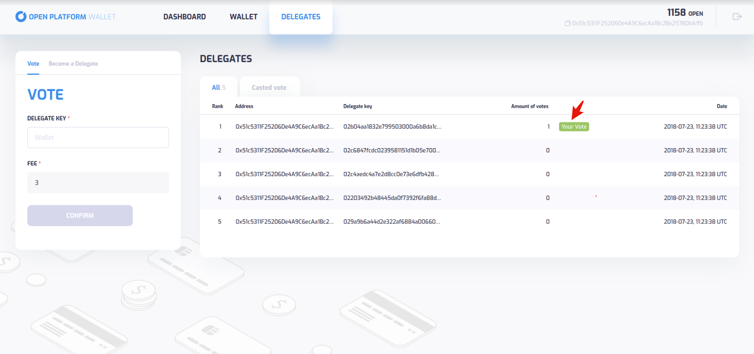
Task: Copy wallet address using the copy icon
Action: 567,23
